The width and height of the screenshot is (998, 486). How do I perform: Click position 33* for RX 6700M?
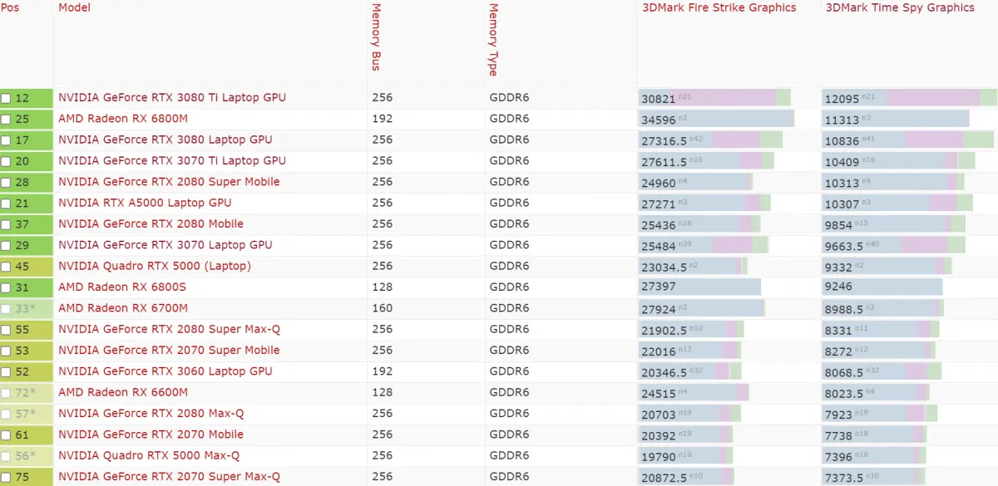coord(26,308)
